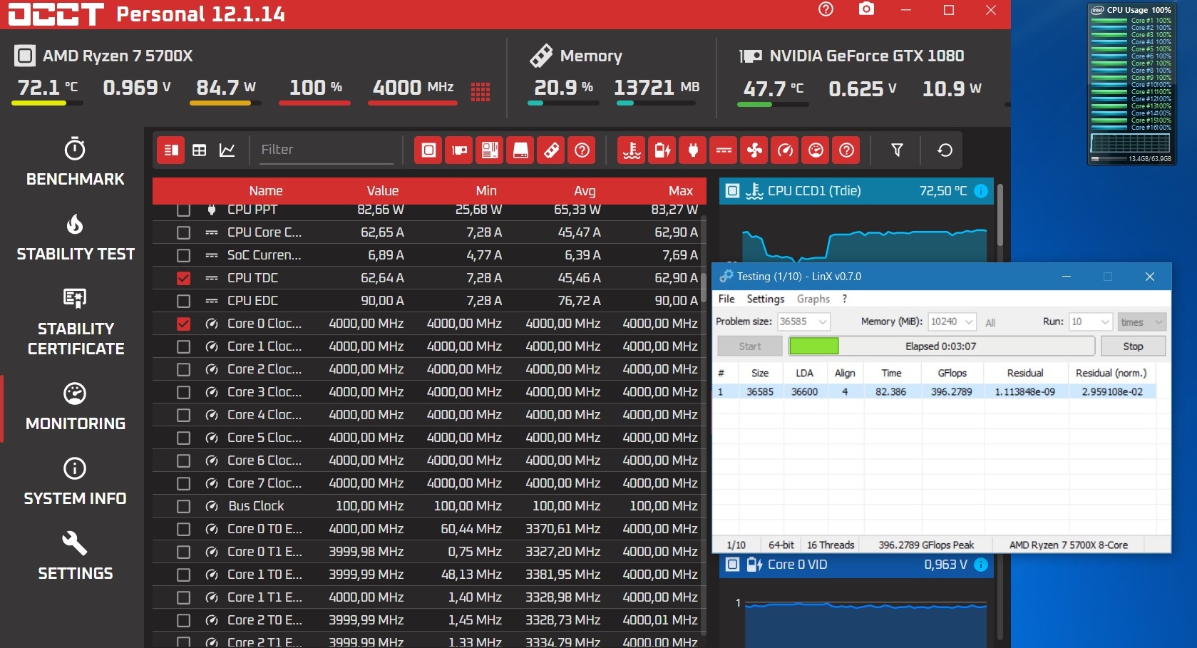
Task: Uncheck the Core 0 Clock row checkbox
Action: coord(183,324)
